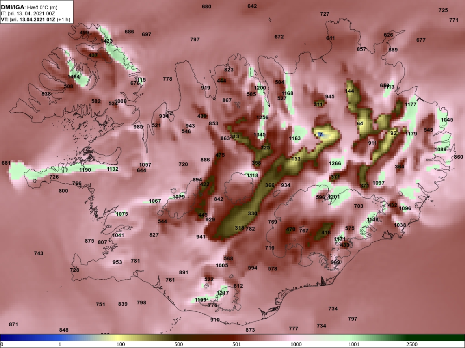This screenshot has width=465, height=348.
Task: Select the map value 1067
Action: pyautogui.click(x=155, y=201)
